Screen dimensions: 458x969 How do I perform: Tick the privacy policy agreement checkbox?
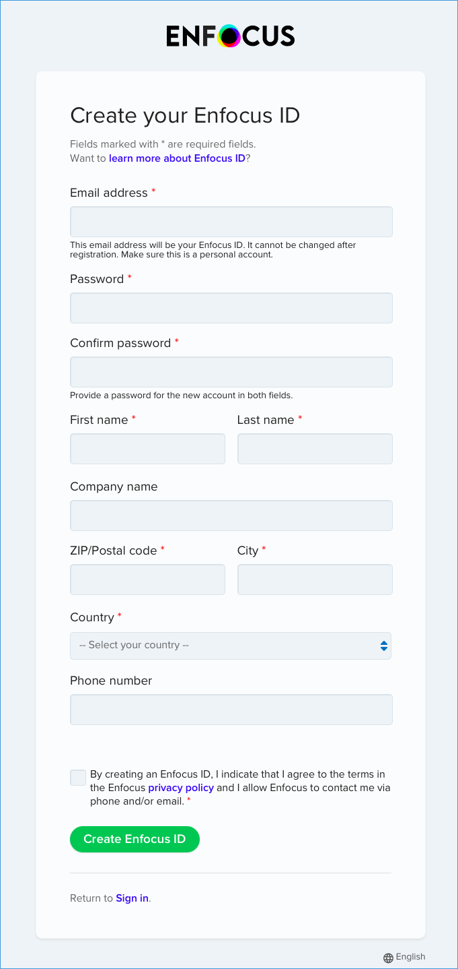(78, 778)
